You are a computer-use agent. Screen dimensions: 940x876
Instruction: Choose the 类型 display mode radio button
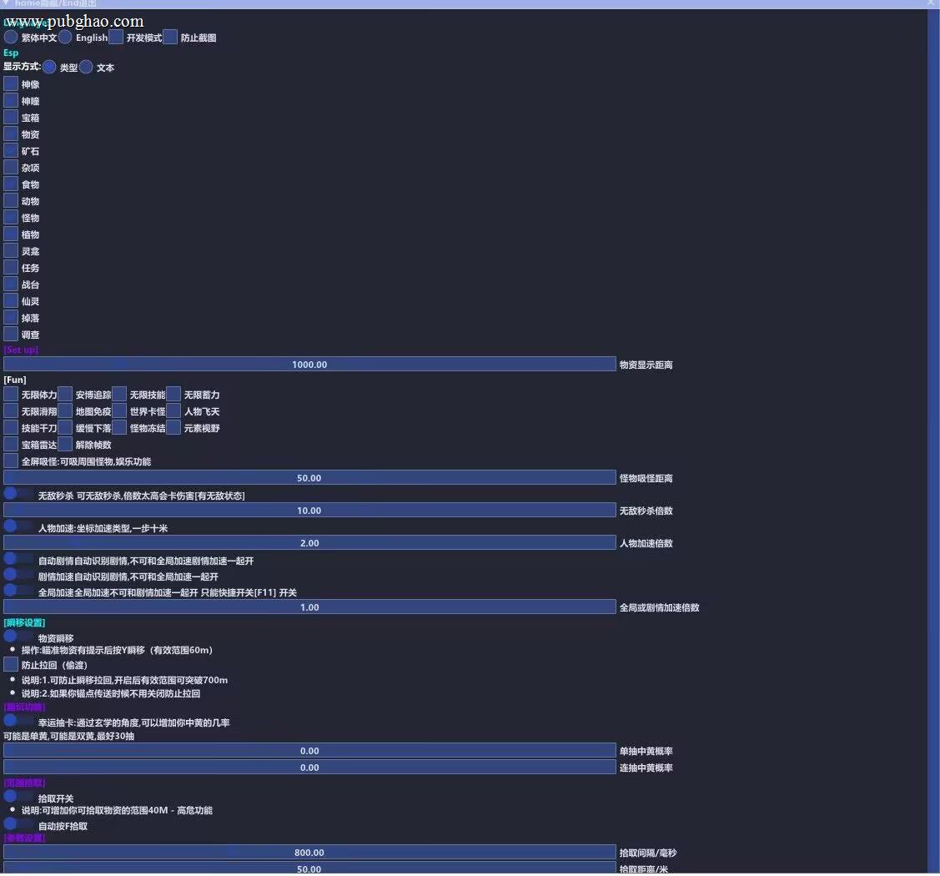(x=49, y=67)
